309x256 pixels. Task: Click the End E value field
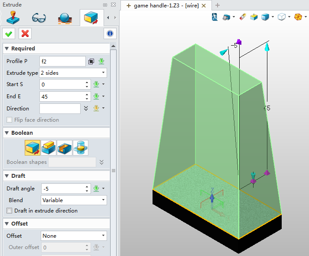[62, 96]
